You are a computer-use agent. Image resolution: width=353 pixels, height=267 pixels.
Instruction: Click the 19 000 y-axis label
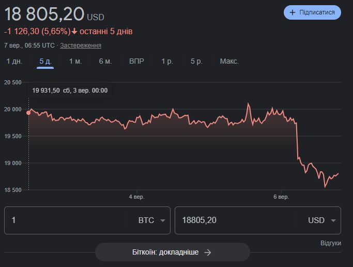tap(12, 163)
